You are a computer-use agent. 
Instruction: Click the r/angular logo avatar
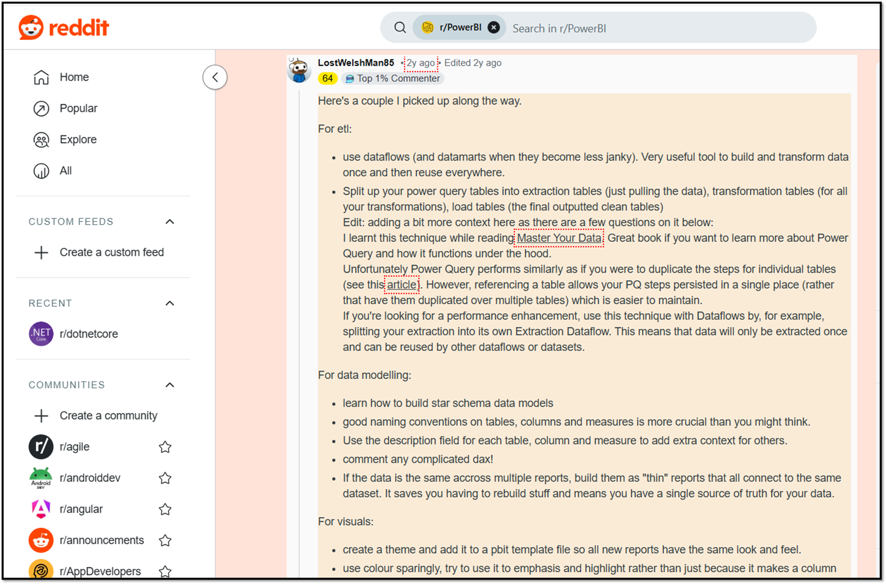pyautogui.click(x=41, y=509)
